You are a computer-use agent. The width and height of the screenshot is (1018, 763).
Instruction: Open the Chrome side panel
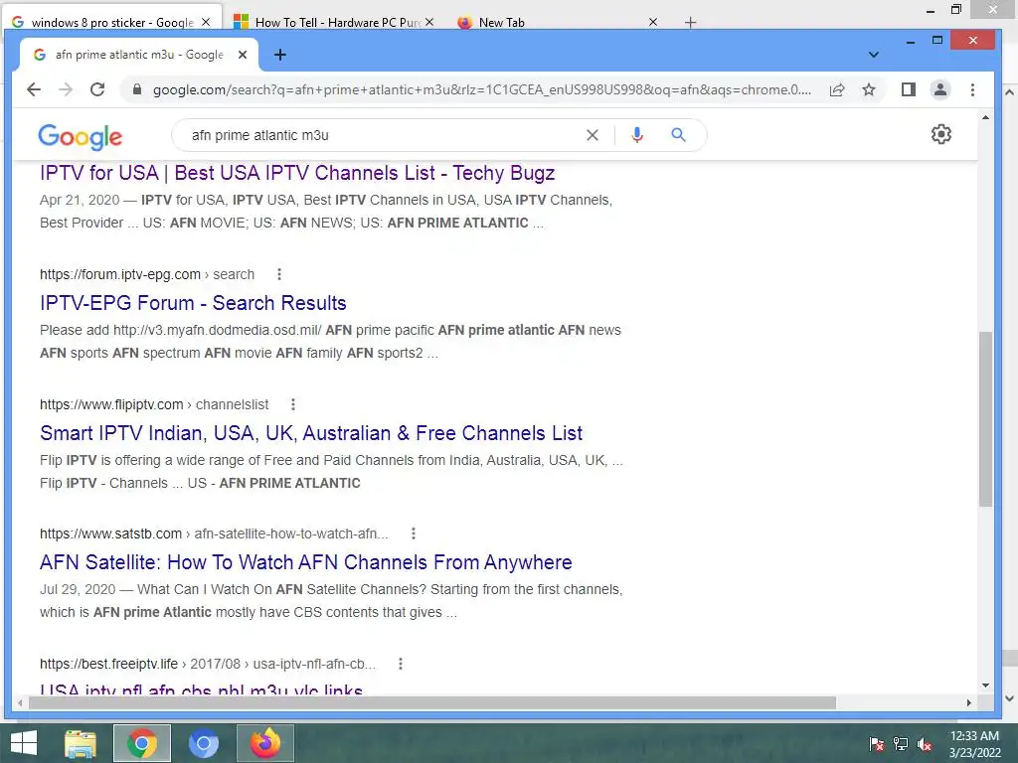tap(909, 89)
